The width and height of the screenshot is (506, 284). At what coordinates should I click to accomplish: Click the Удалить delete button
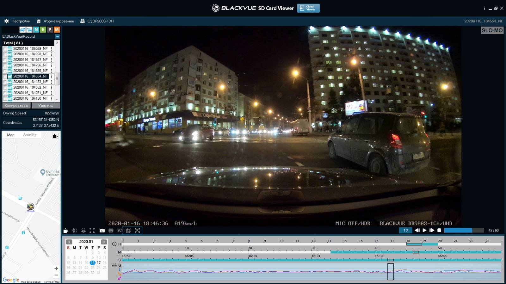coord(46,105)
